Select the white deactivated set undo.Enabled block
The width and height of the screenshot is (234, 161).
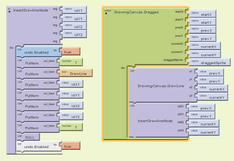pyautogui.click(x=38, y=146)
